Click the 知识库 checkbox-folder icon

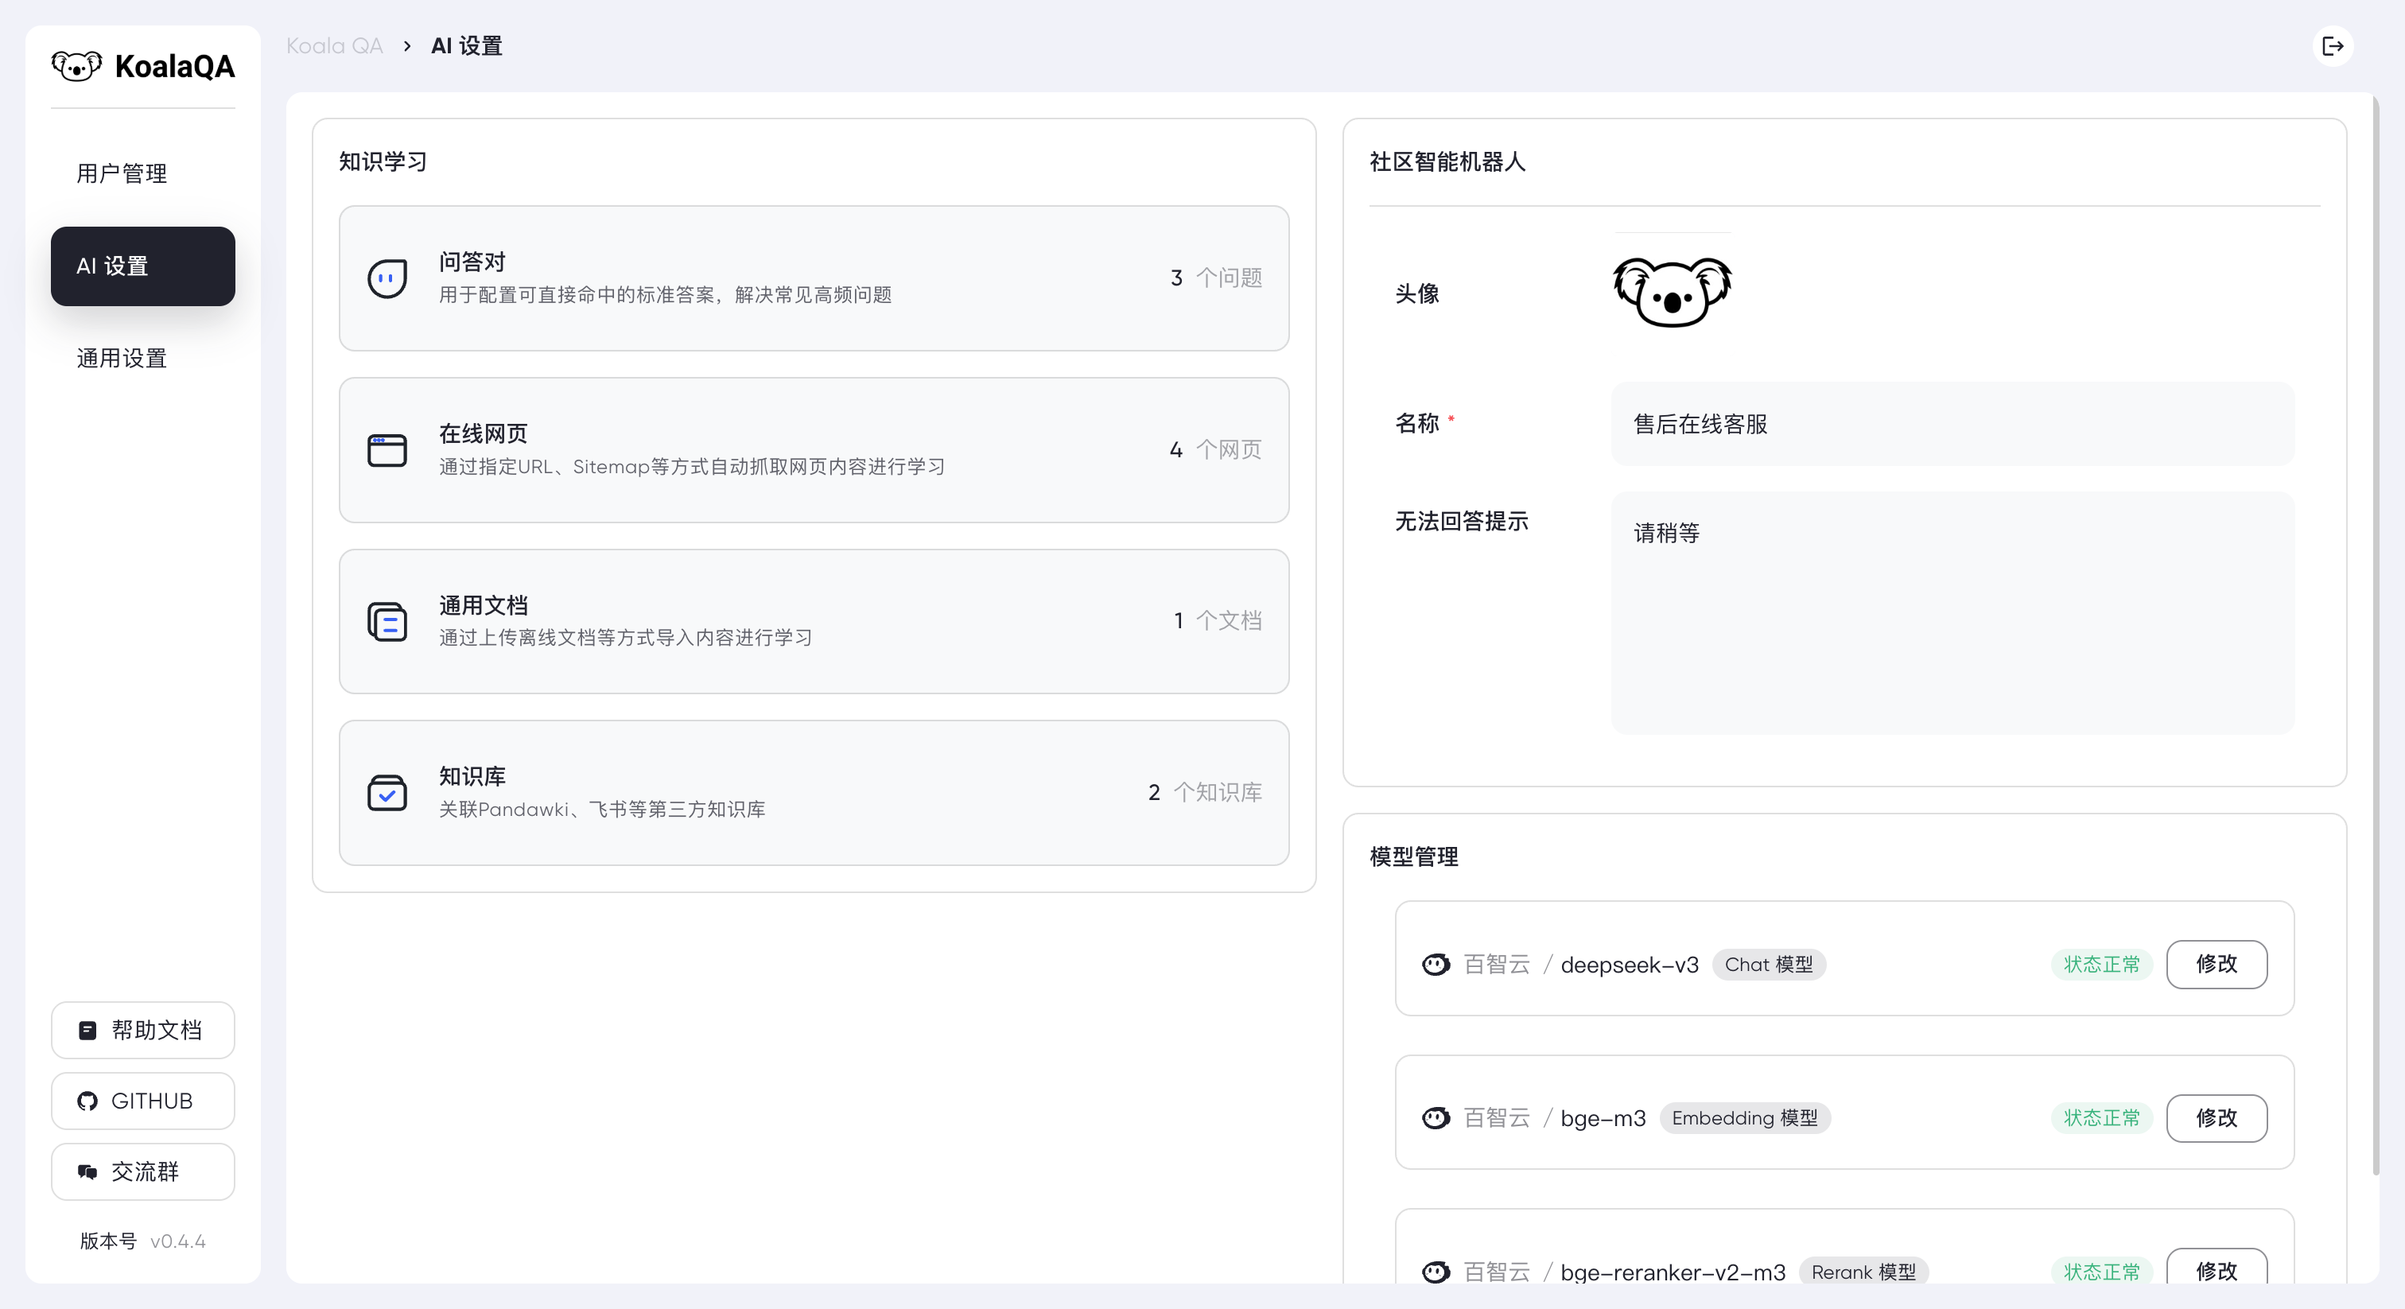pyautogui.click(x=387, y=793)
